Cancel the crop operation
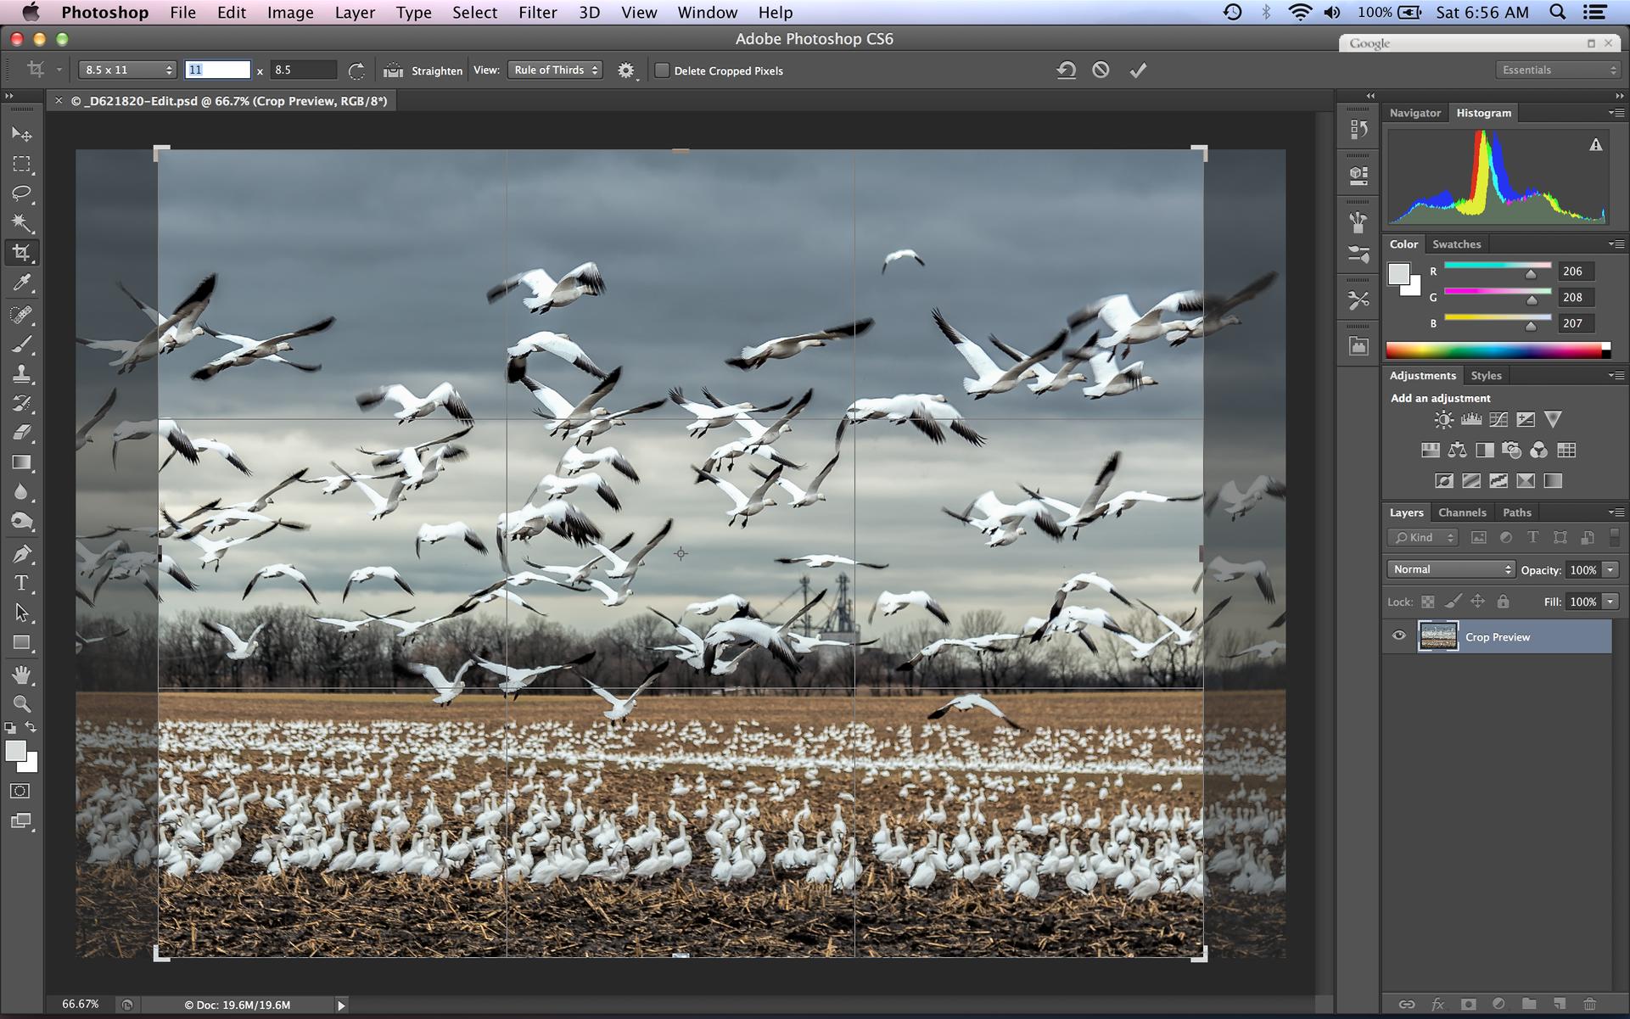Image resolution: width=1630 pixels, height=1019 pixels. (1101, 70)
